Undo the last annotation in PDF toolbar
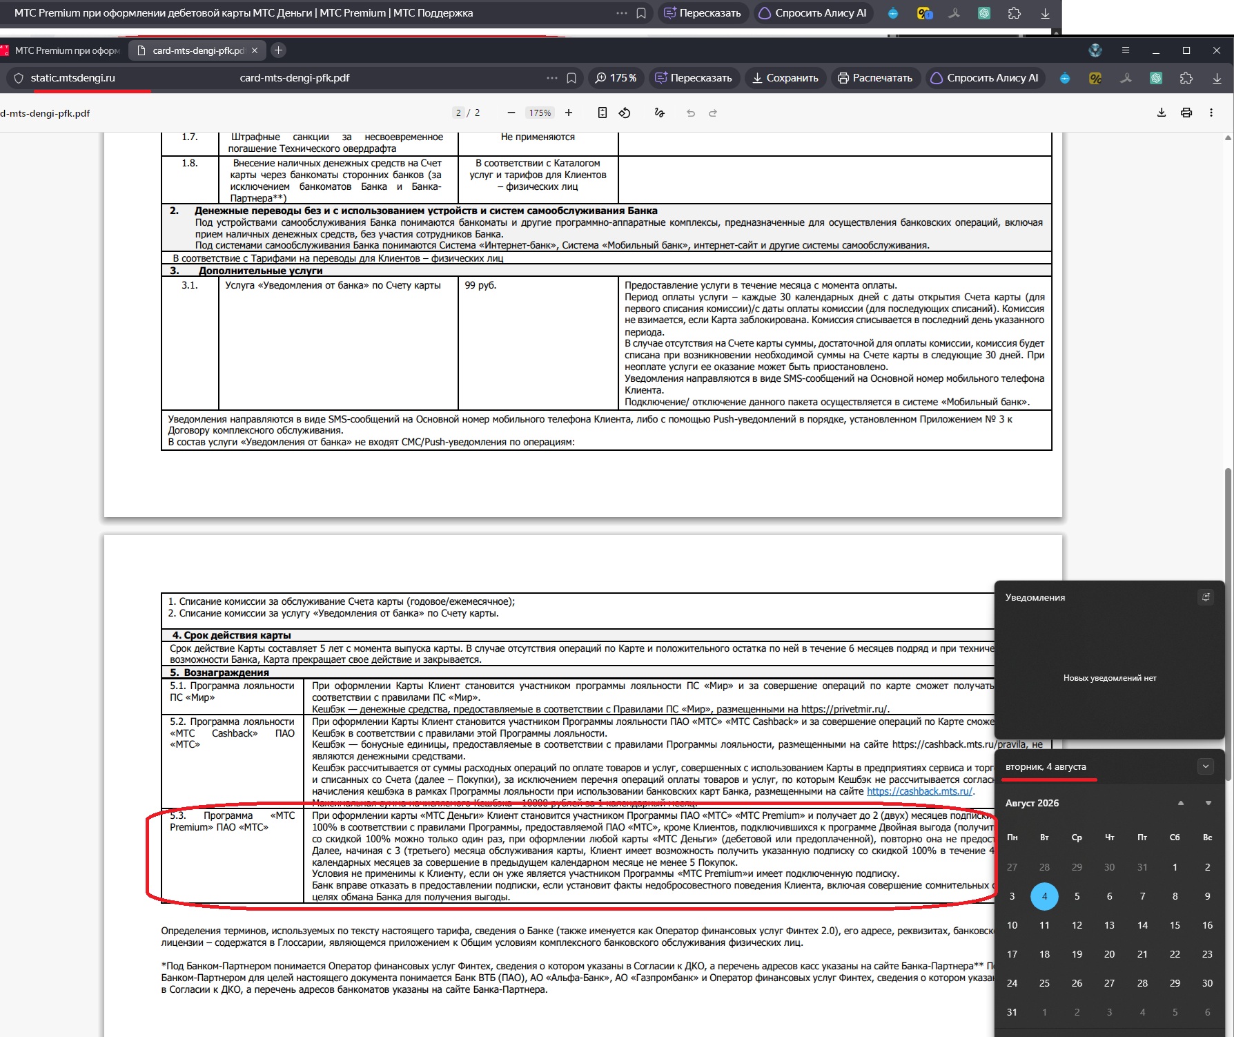This screenshot has height=1037, width=1234. point(691,113)
